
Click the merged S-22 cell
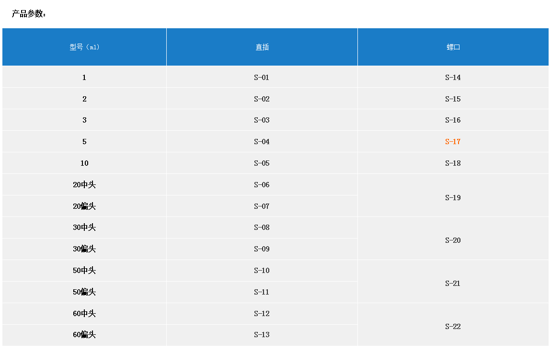453,327
